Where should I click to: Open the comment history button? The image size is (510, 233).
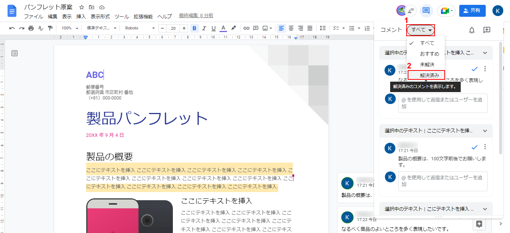[x=426, y=11]
